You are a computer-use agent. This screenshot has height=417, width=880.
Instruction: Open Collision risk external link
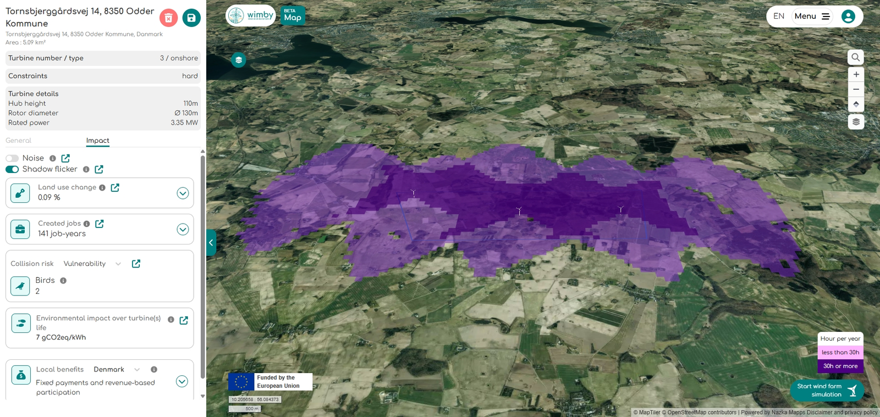(x=136, y=264)
